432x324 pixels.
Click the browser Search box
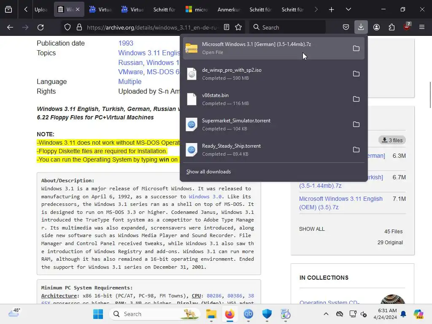(287, 27)
